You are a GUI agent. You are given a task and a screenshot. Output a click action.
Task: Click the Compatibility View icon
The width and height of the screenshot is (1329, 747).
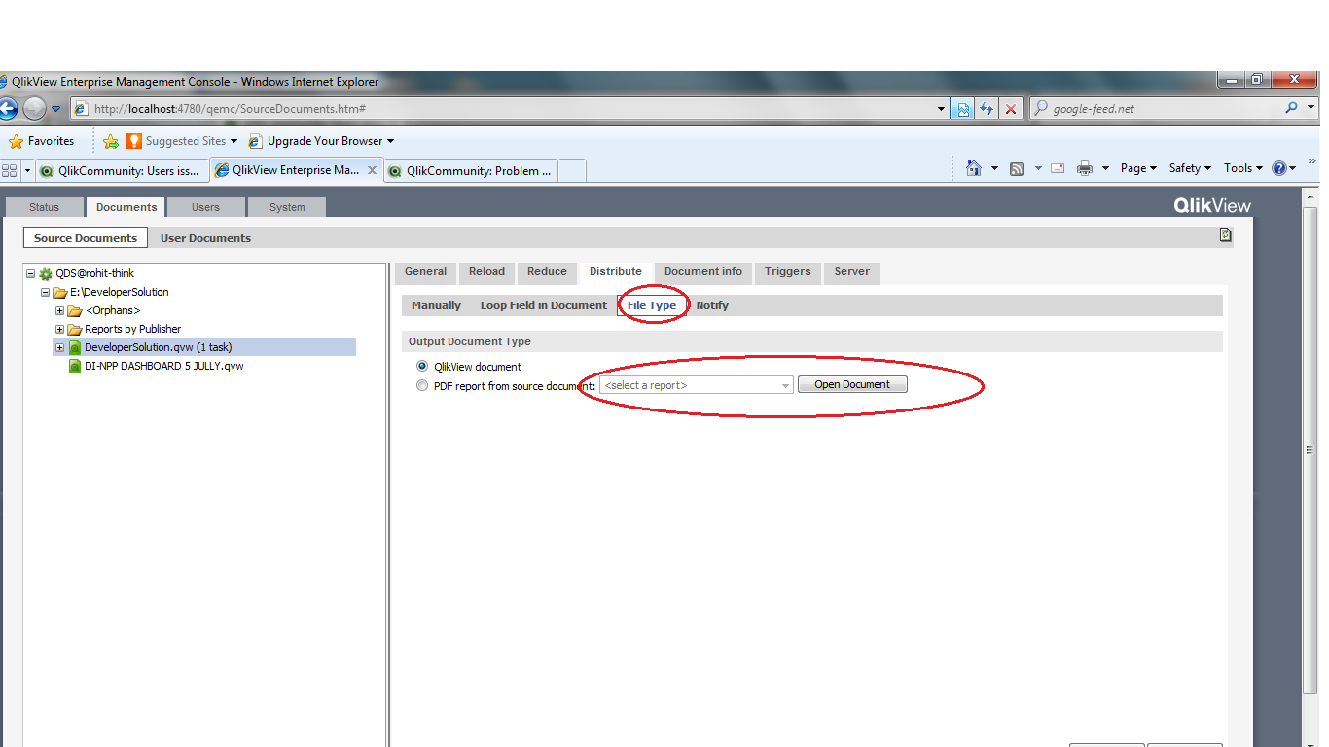click(x=963, y=109)
